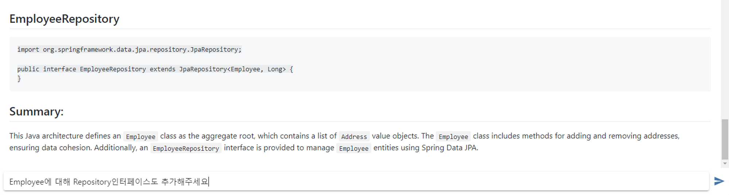This screenshot has width=729, height=195.
Task: Click the Employee code tag after 'defines an'
Action: coord(140,137)
